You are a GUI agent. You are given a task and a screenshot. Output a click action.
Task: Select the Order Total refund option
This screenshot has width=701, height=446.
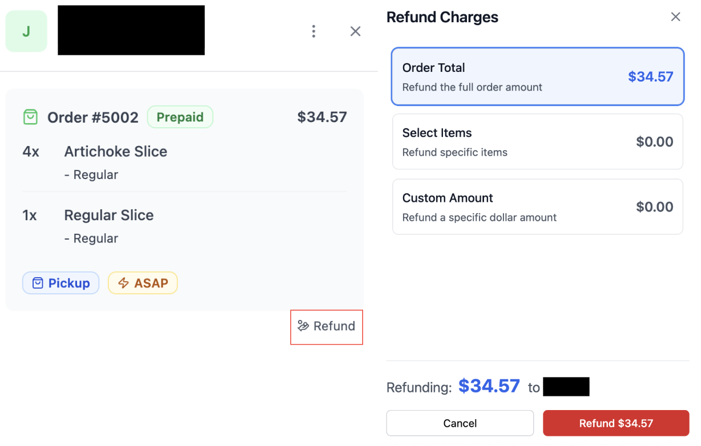537,76
